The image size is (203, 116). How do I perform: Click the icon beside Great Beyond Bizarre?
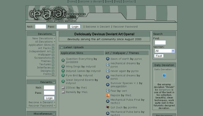click(x=63, y=81)
